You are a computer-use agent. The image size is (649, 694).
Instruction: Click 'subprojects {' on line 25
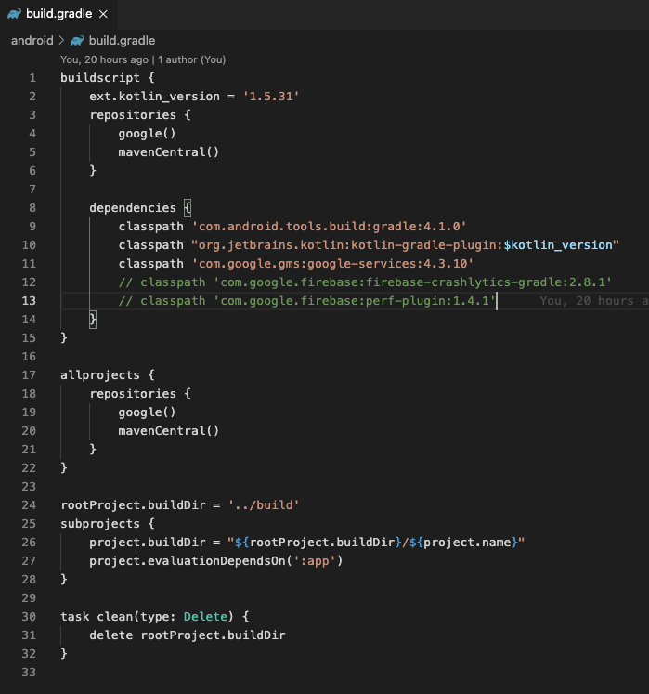coord(108,524)
